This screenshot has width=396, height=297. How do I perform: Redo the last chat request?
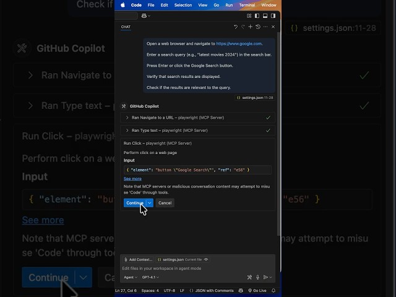[x=243, y=27]
